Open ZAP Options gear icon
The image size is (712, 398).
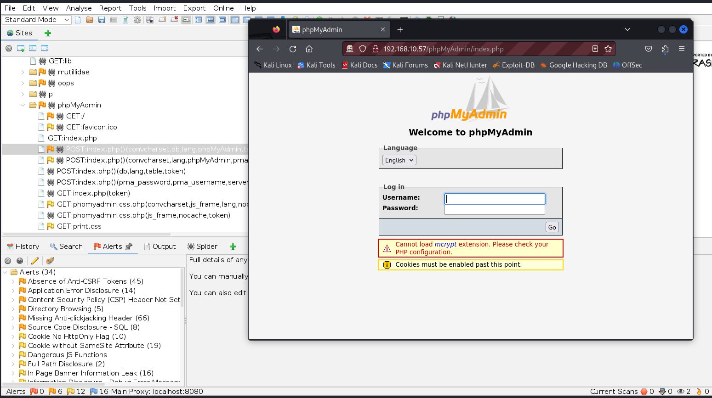137,20
